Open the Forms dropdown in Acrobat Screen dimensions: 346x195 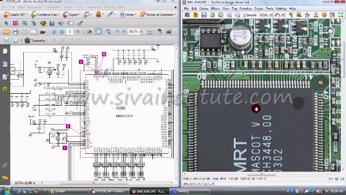tap(128, 15)
